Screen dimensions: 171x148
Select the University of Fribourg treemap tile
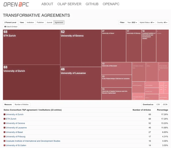tap(134, 46)
